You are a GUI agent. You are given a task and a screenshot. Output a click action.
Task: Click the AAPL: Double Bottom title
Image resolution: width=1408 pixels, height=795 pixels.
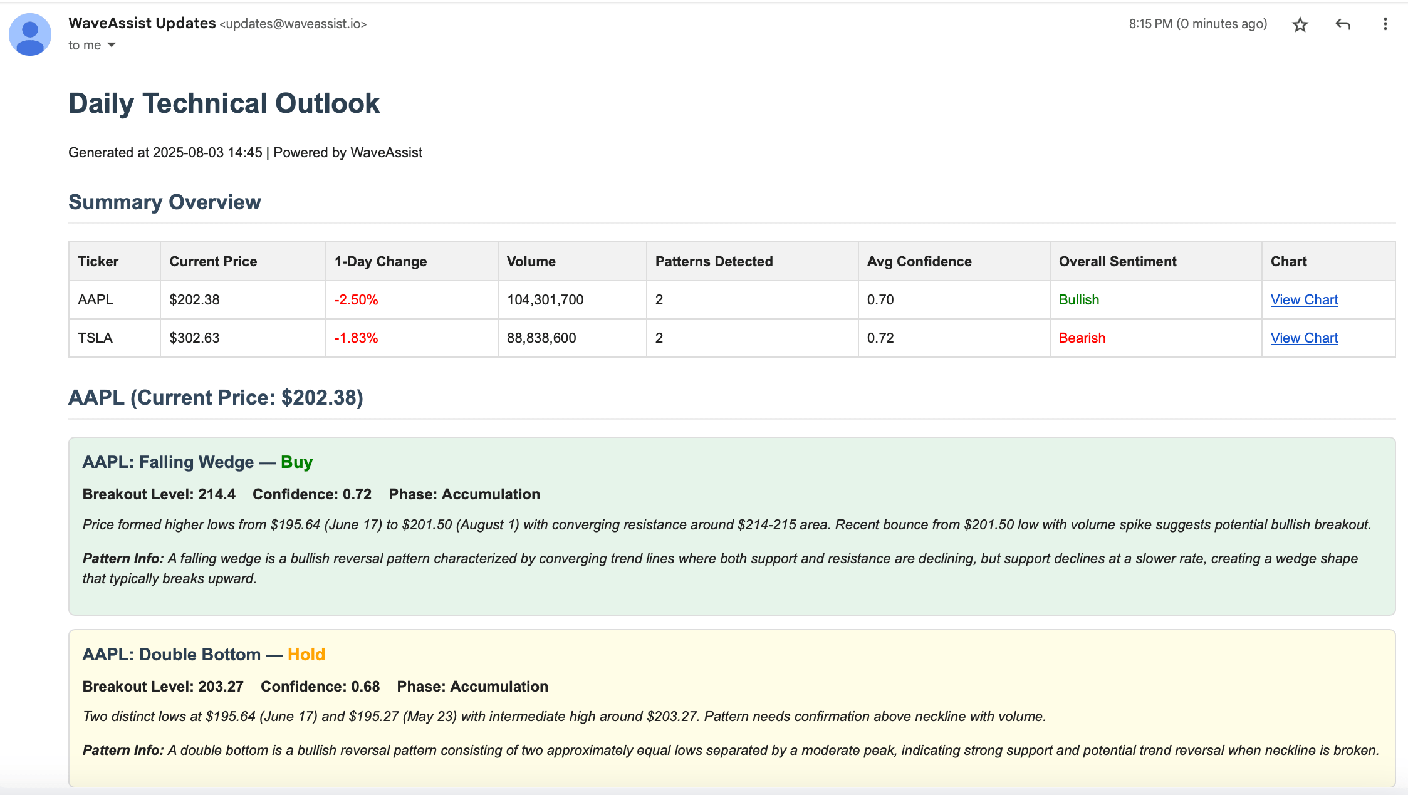tap(172, 654)
